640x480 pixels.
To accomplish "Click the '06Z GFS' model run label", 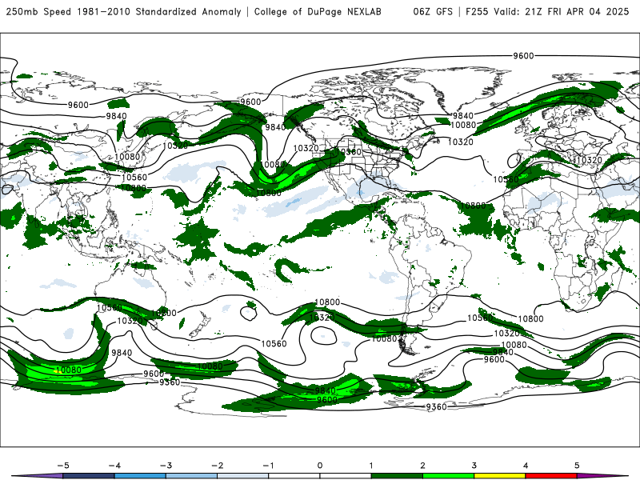I will click(433, 11).
